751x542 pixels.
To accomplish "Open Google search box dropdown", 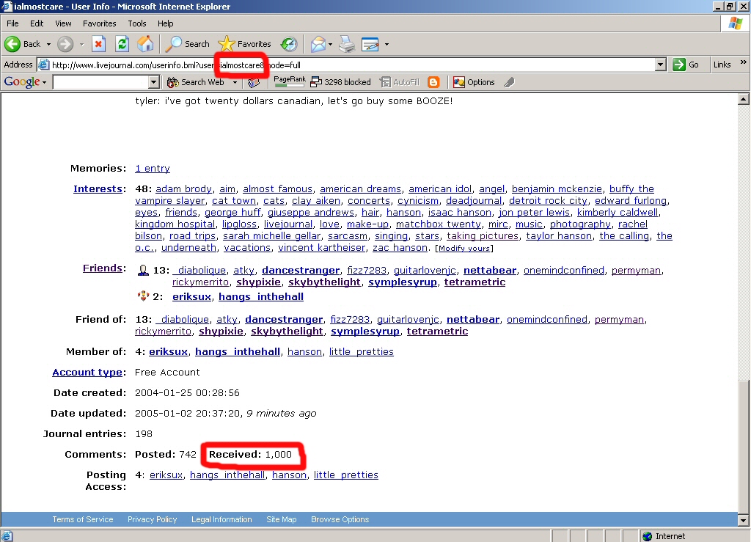I will [153, 82].
